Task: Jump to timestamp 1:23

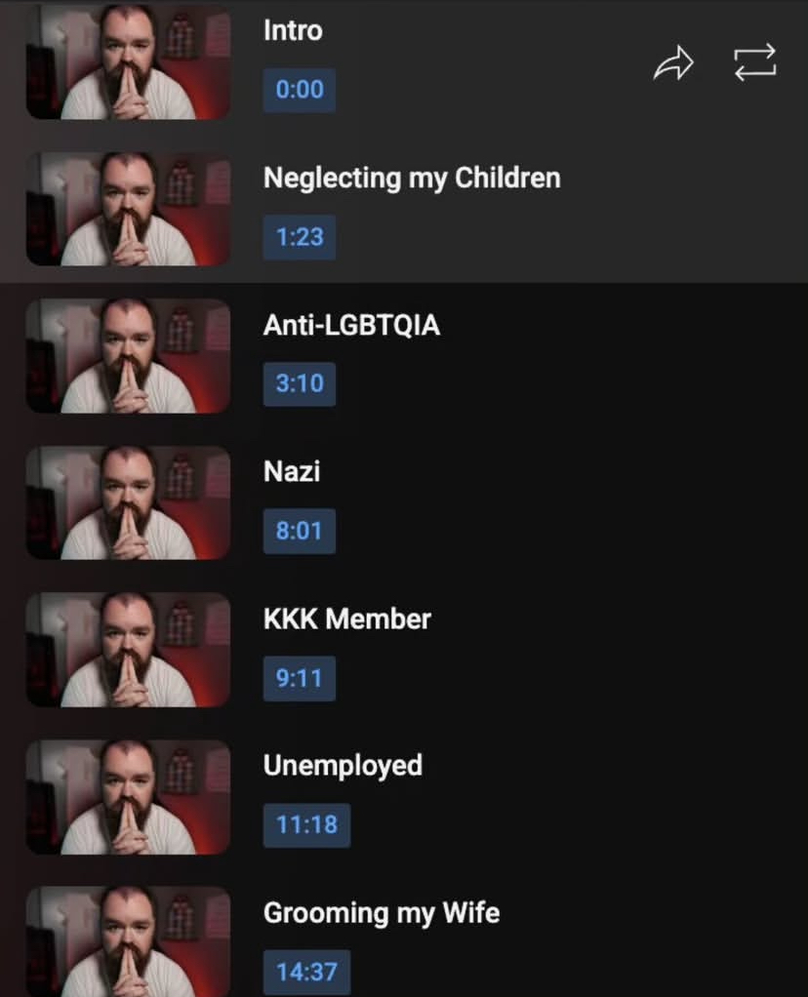Action: tap(300, 237)
